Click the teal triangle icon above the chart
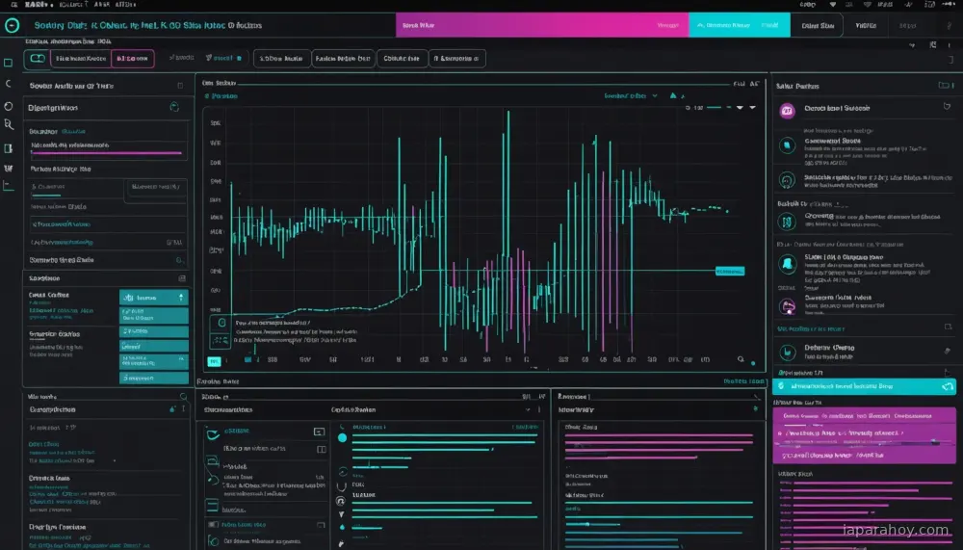The image size is (963, 550). (x=673, y=95)
